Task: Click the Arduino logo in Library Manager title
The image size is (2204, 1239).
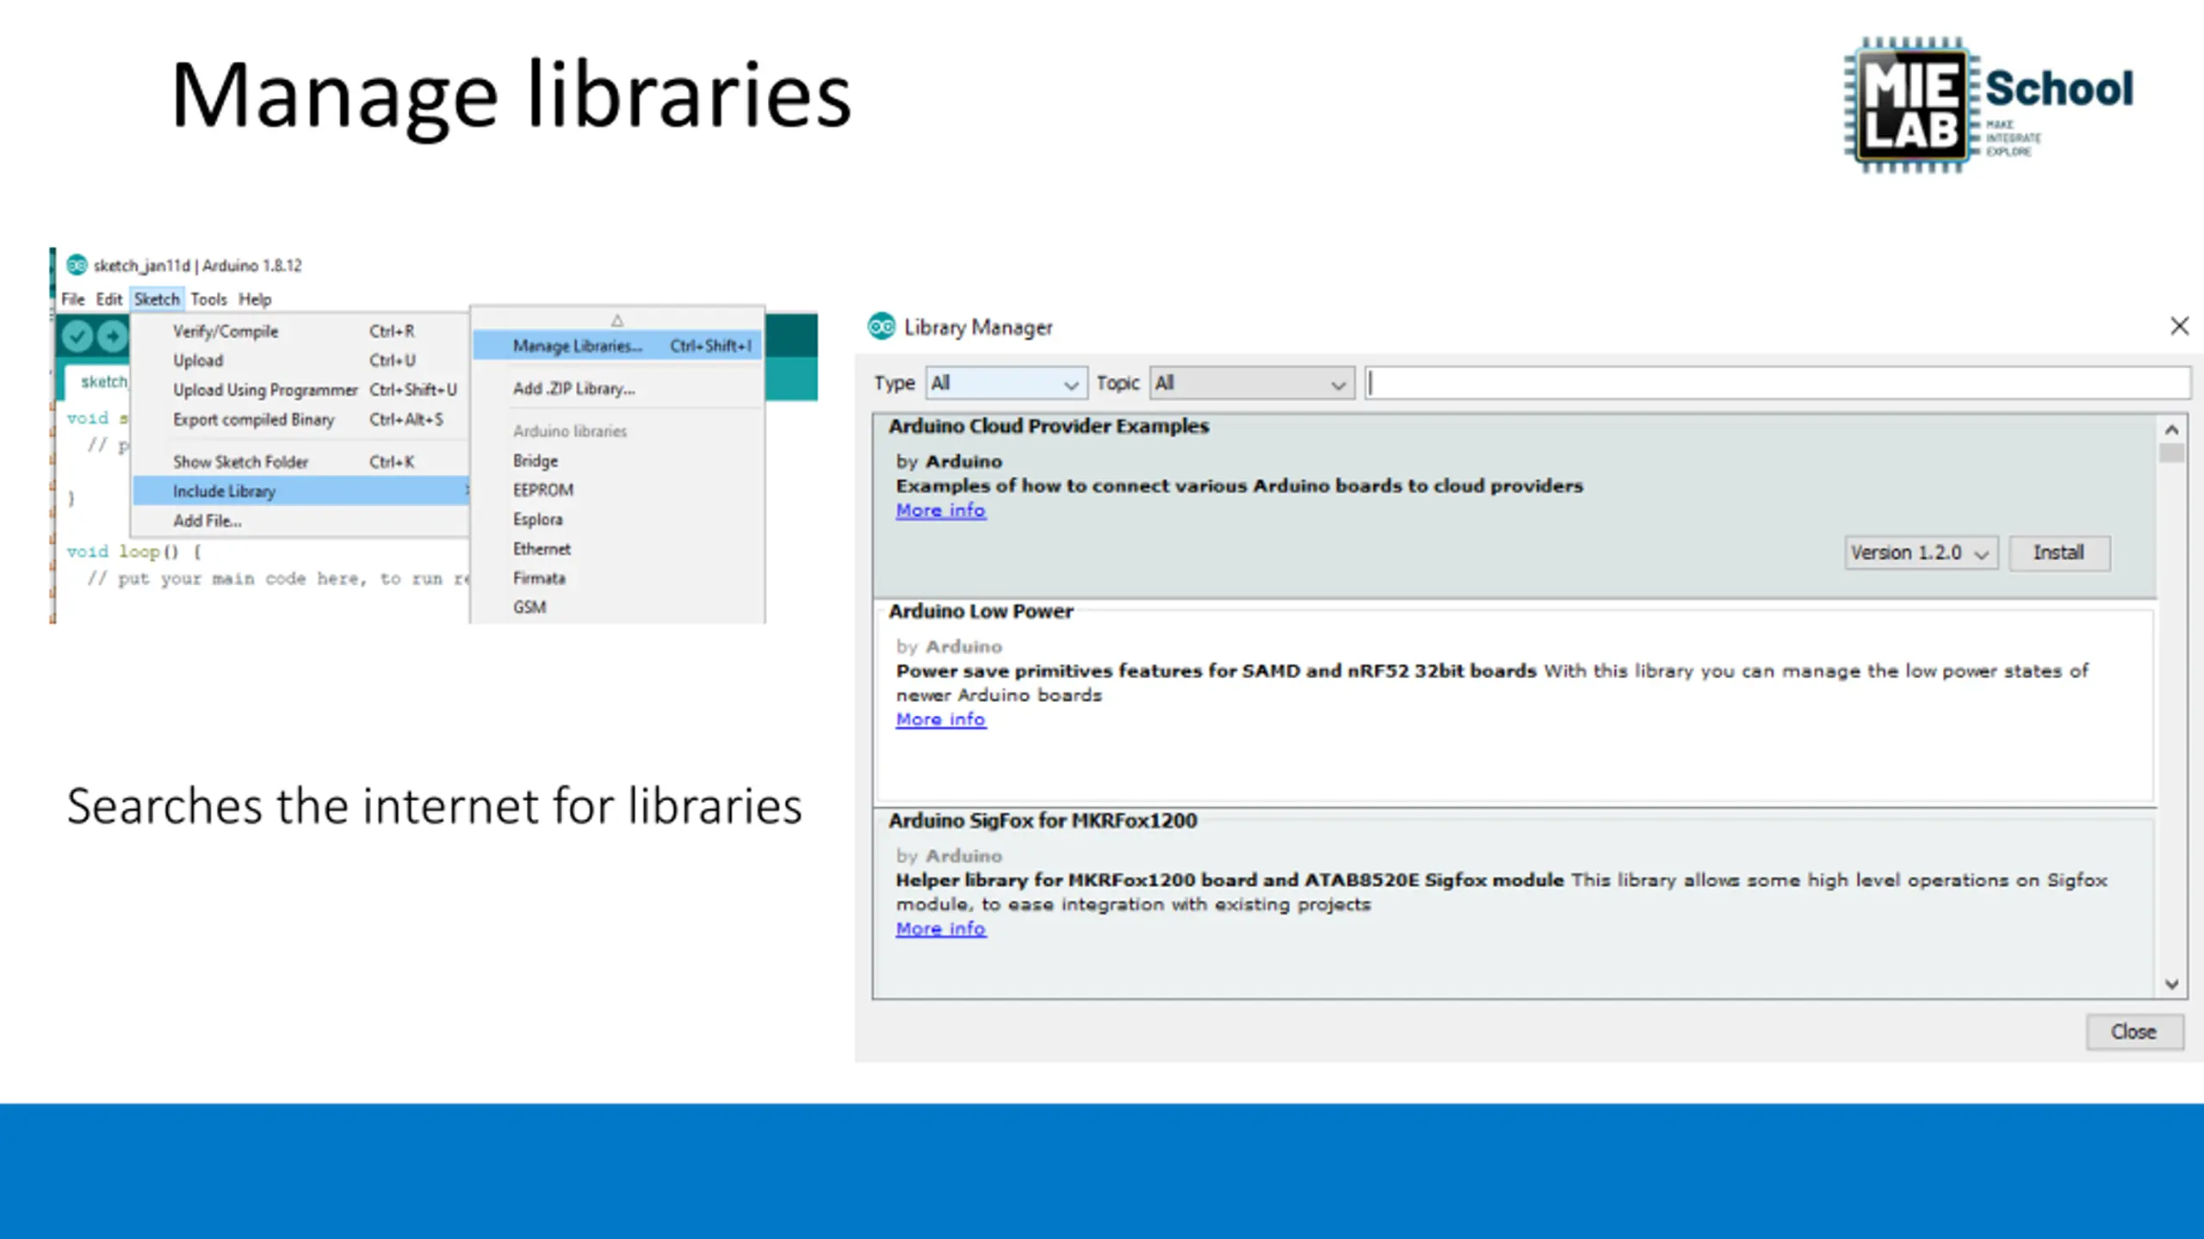Action: point(882,327)
